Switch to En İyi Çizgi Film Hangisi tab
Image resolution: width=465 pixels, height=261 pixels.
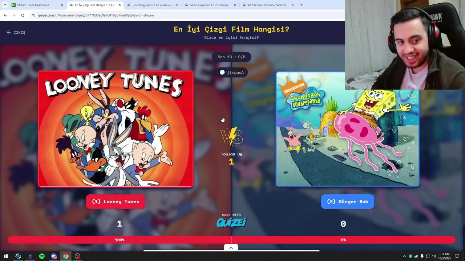click(95, 5)
